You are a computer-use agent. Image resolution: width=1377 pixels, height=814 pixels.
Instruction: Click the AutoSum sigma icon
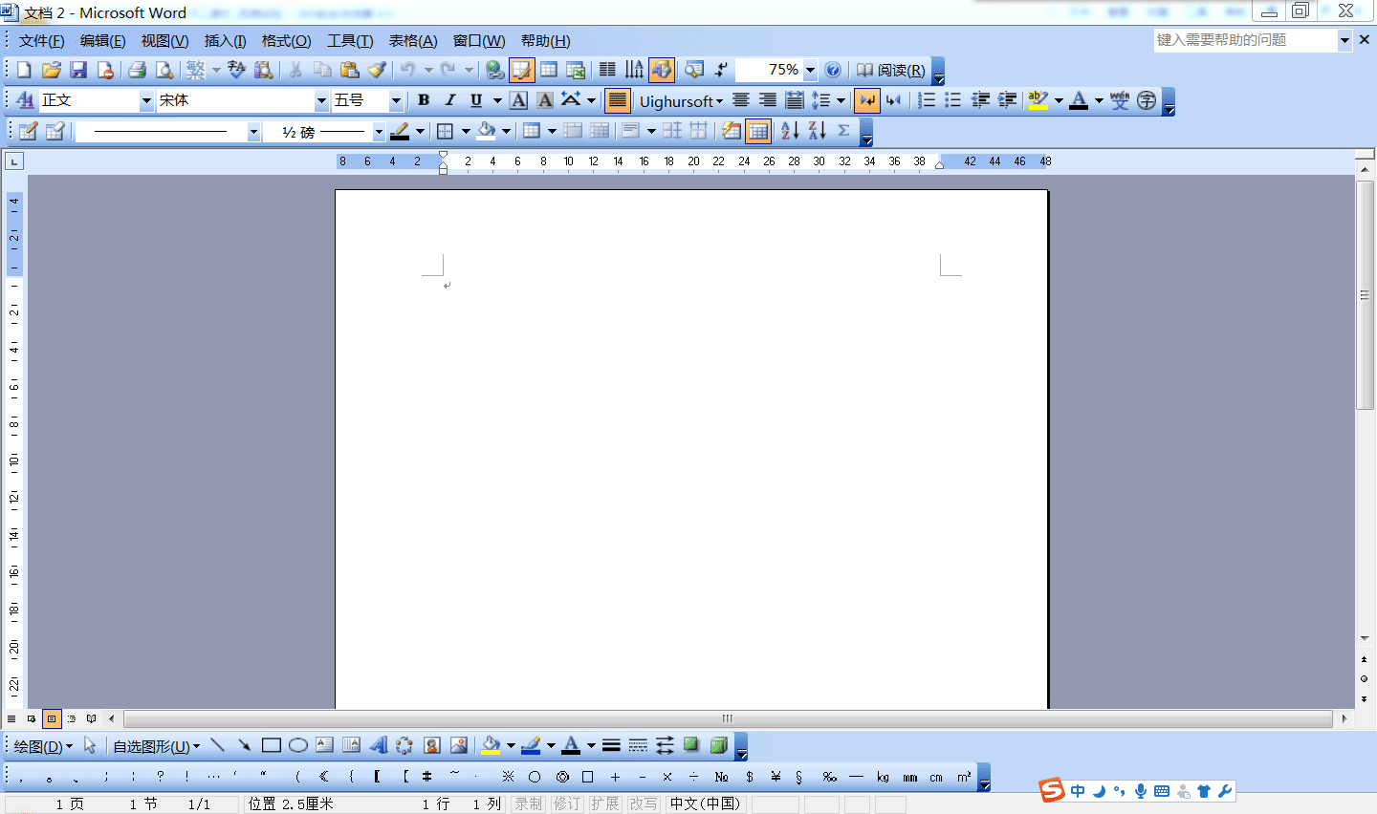843,131
